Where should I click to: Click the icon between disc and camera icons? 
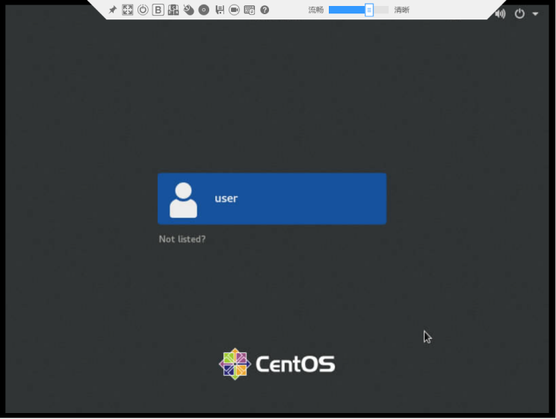coord(219,10)
